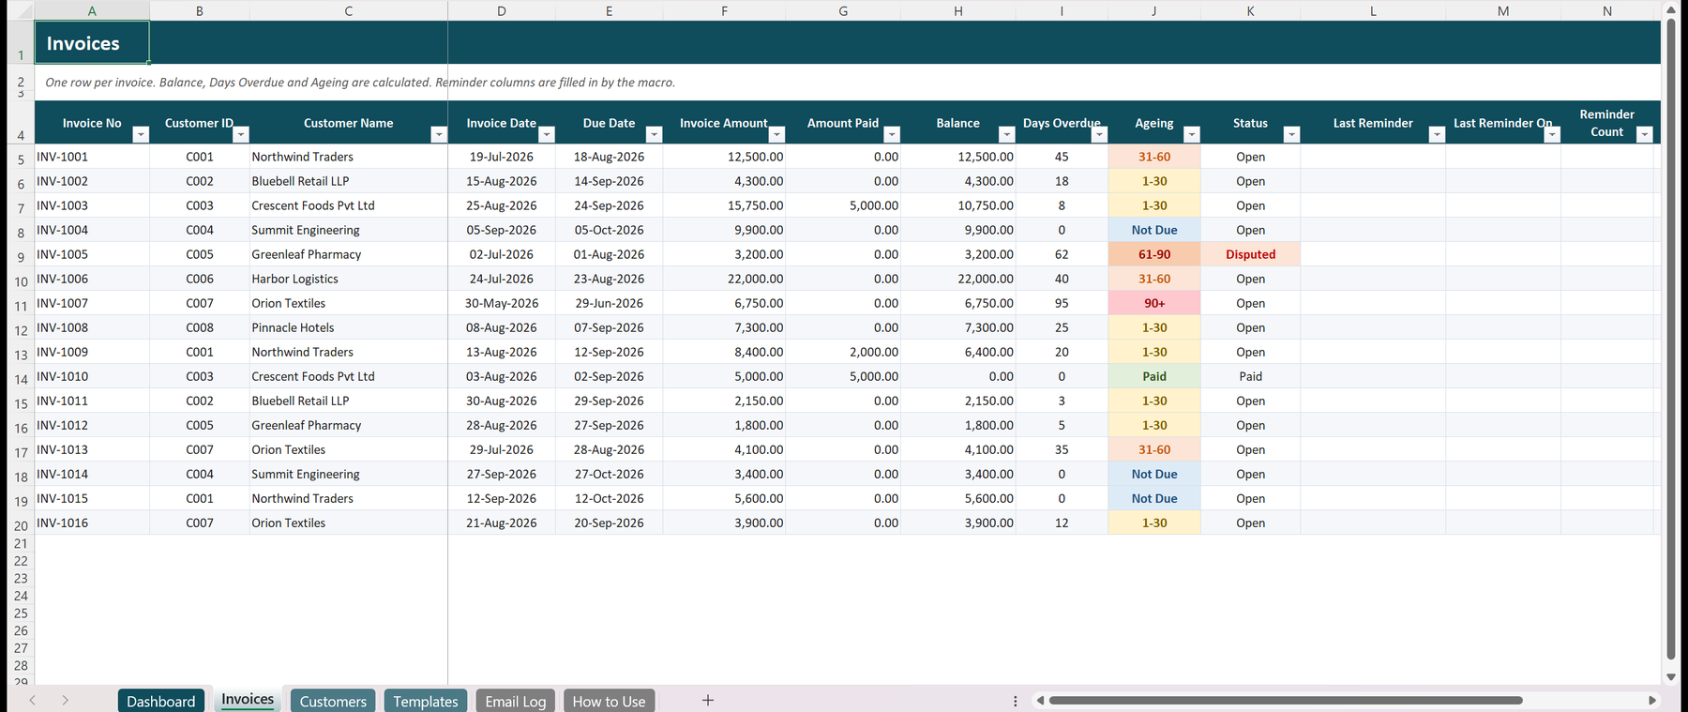Select the 10,750.00 balance cell
The image size is (1688, 712).
tap(957, 205)
